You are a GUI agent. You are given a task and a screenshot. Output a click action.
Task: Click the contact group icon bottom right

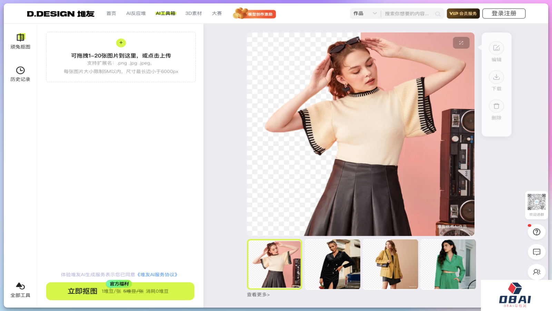(x=536, y=272)
